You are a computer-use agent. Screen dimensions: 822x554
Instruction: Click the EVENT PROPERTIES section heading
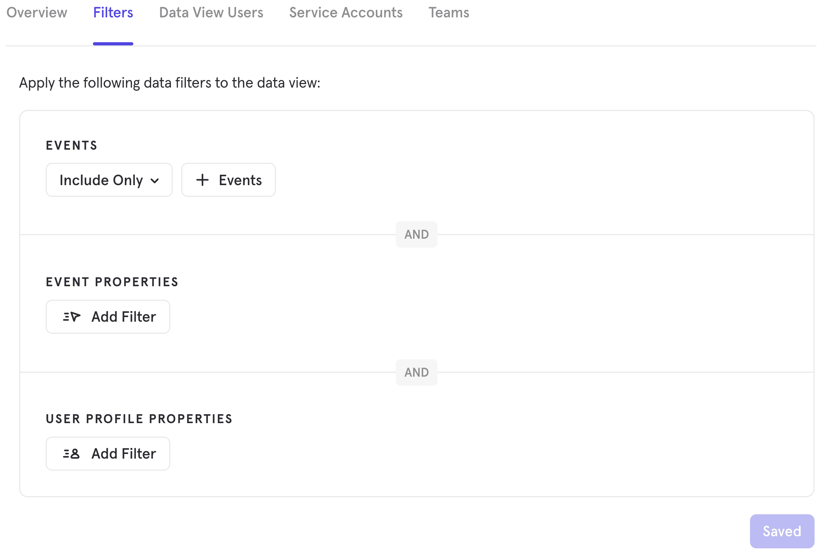click(112, 282)
